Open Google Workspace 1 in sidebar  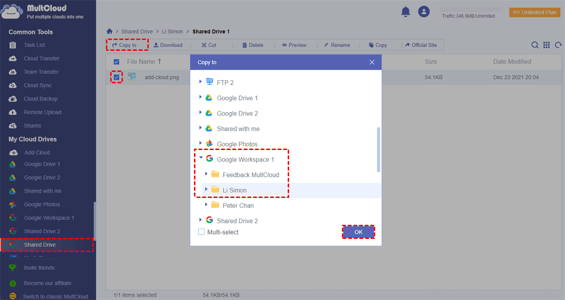click(x=49, y=218)
